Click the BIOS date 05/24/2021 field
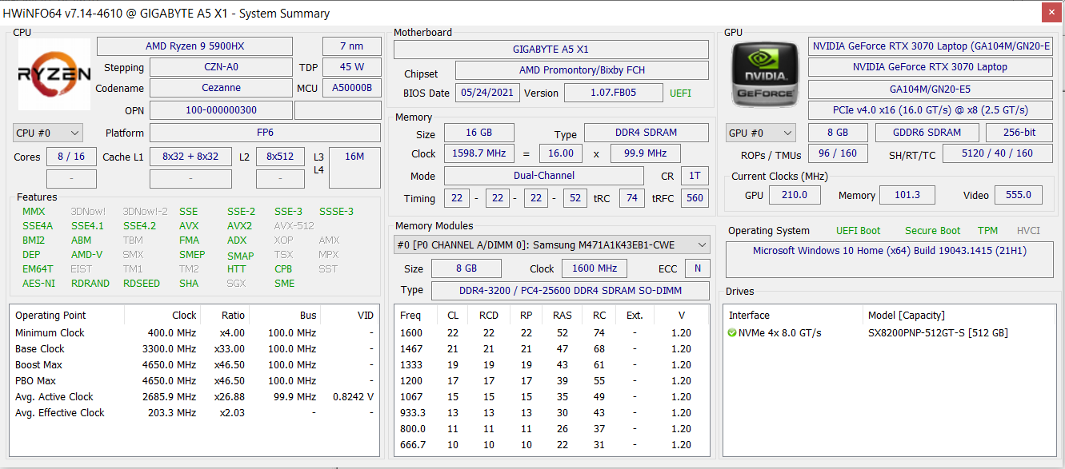Image resolution: width=1065 pixels, height=469 pixels. [487, 93]
